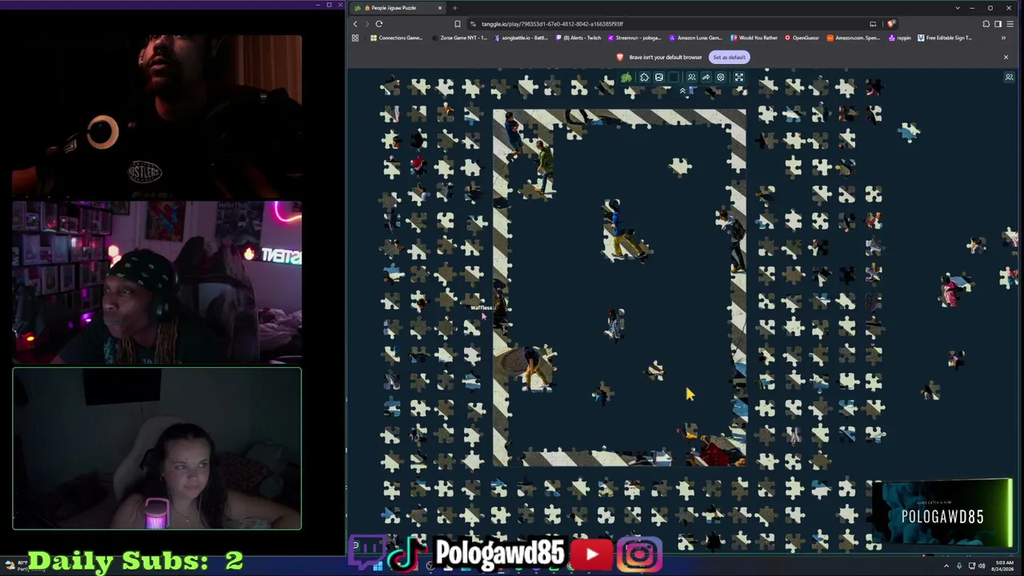1024x576 pixels.
Task: Show the puzzle preview image
Action: pos(659,78)
